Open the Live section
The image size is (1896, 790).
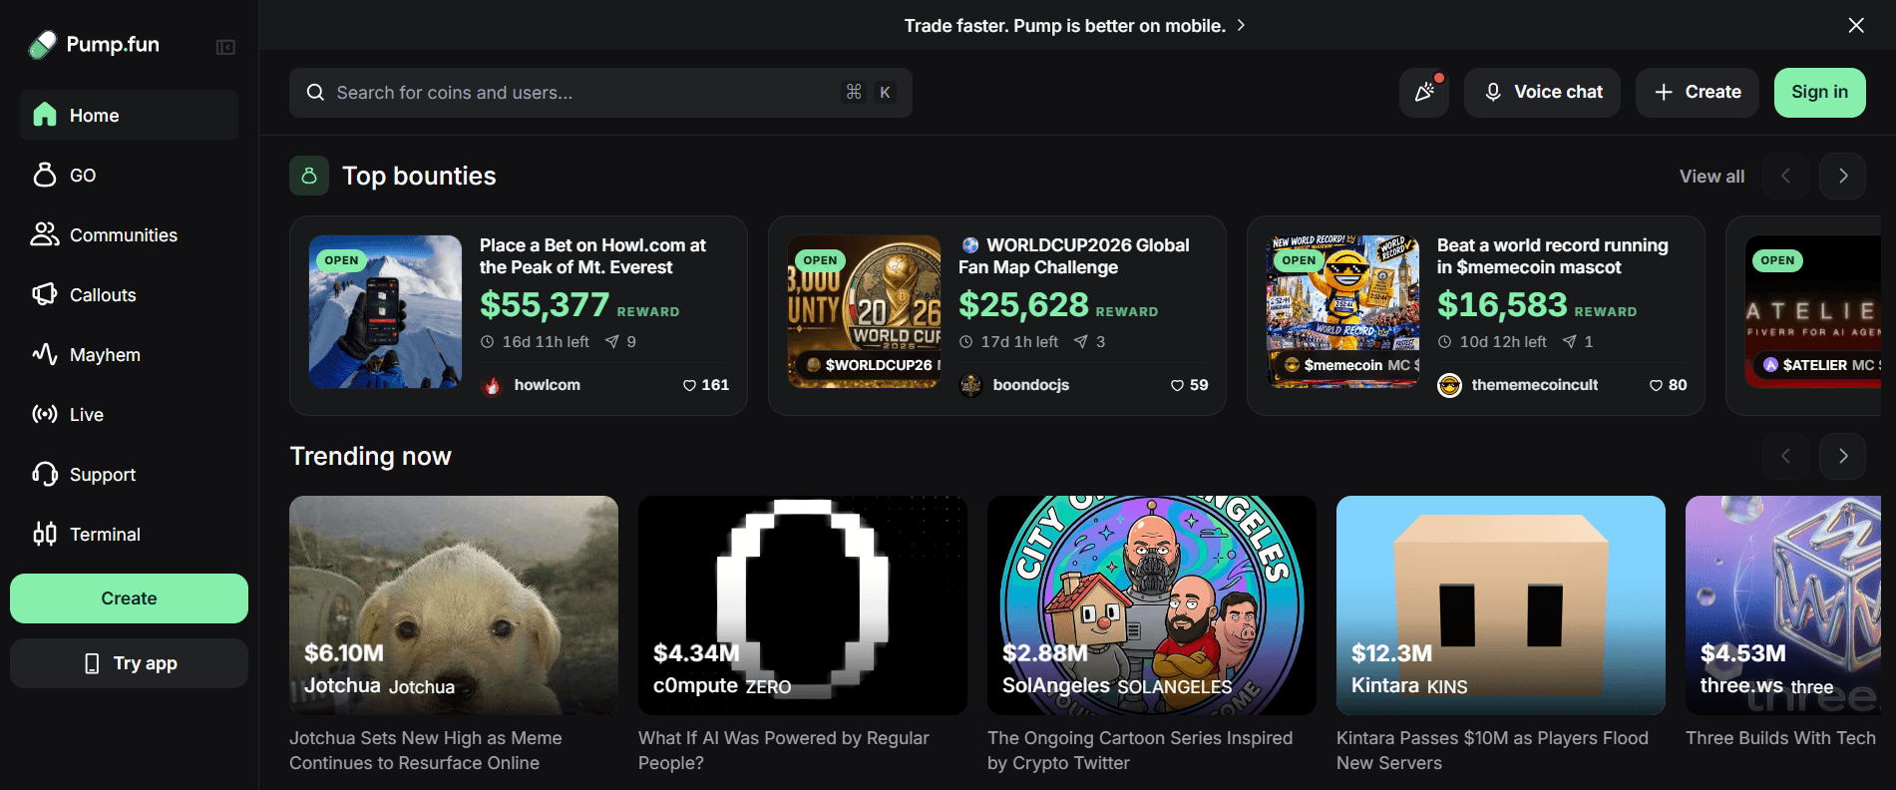coord(129,414)
